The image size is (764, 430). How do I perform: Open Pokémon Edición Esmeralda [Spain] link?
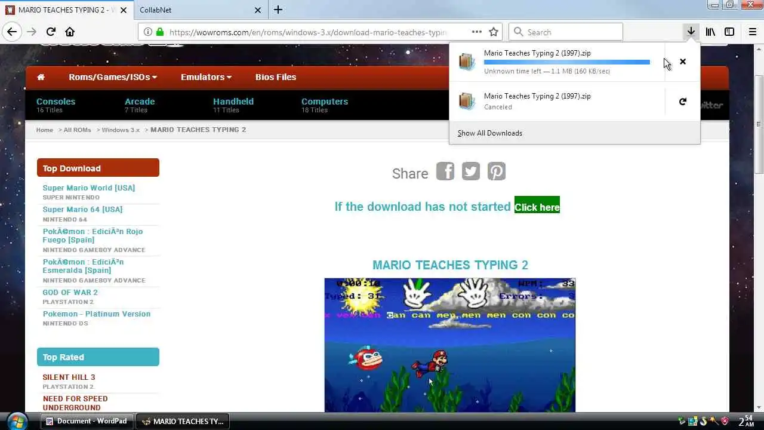tap(83, 266)
